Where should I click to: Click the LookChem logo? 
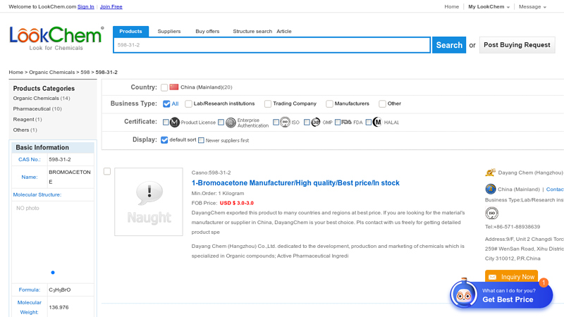coord(56,38)
